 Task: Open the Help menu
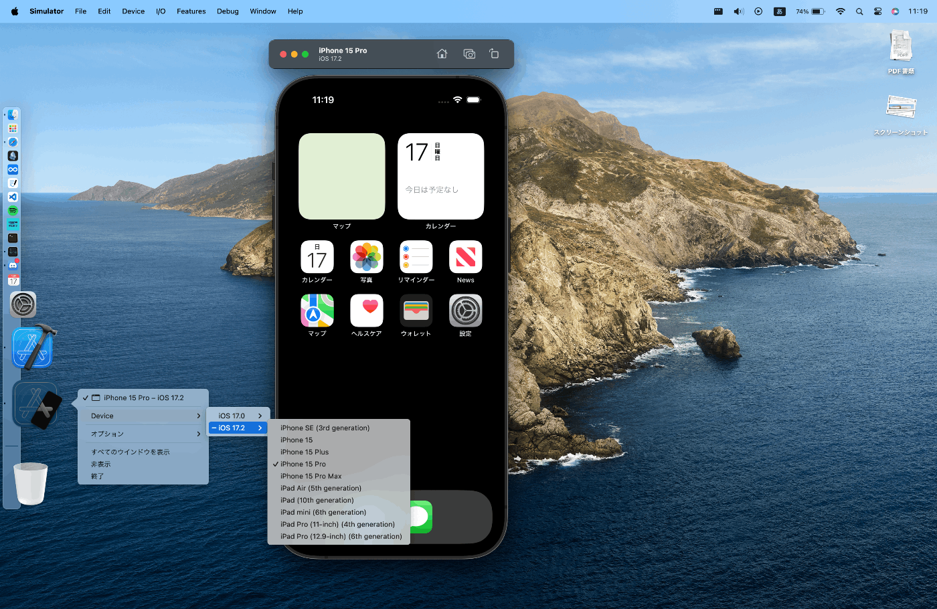295,11
